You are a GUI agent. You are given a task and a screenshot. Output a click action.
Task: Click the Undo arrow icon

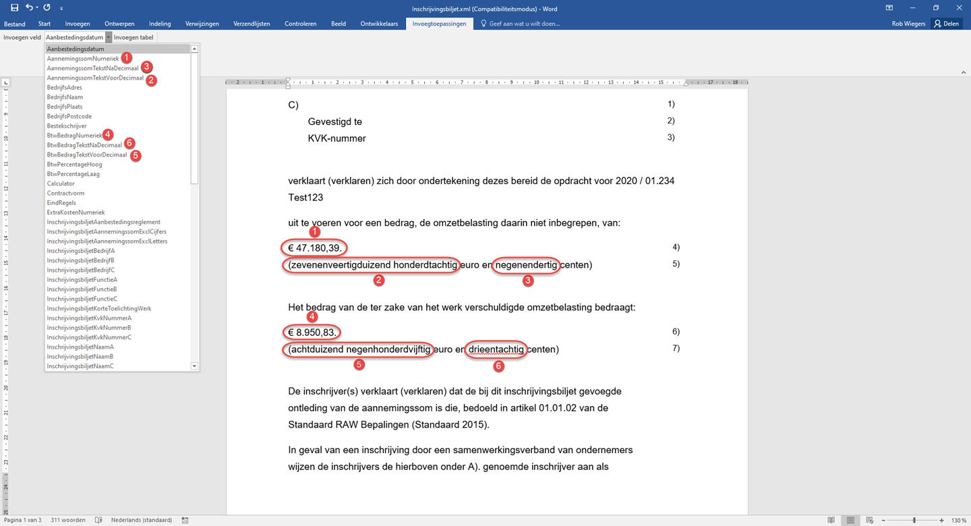(29, 7)
